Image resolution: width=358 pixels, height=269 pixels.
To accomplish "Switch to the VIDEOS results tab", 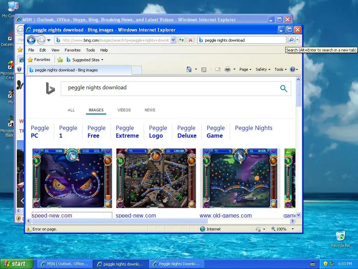I will click(124, 110).
